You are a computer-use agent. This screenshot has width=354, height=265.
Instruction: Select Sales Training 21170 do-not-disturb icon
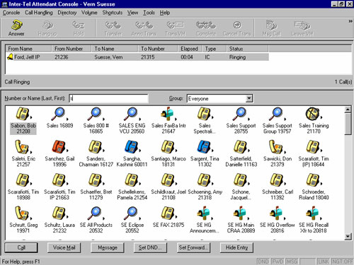(312, 114)
